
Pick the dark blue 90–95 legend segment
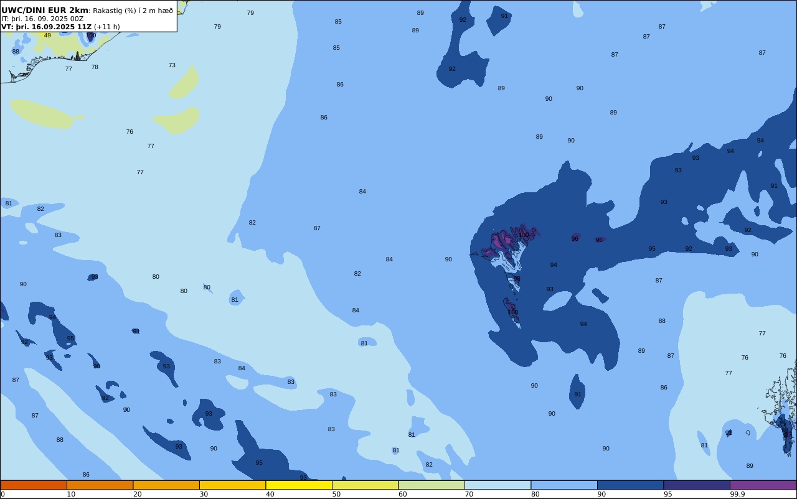point(630,485)
